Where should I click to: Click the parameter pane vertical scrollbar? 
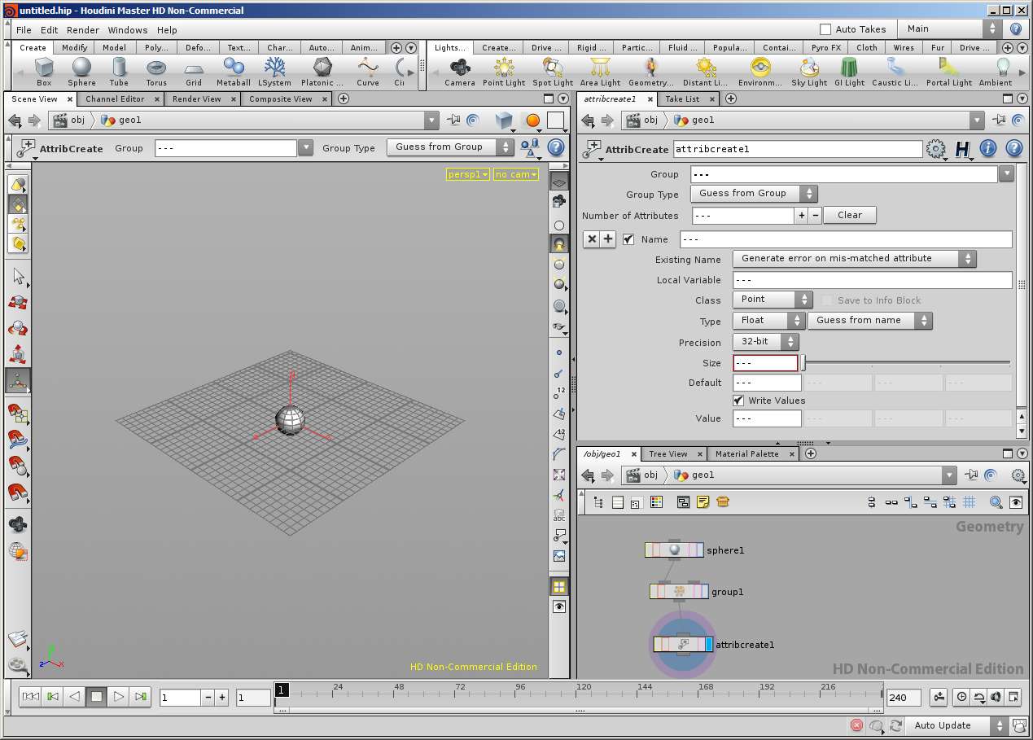click(1022, 285)
